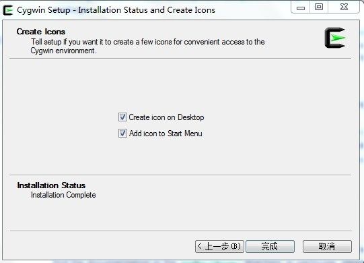This screenshot has height=263, width=364.
Task: Click the 'Create icon on Desktop' label text
Action: (166, 117)
